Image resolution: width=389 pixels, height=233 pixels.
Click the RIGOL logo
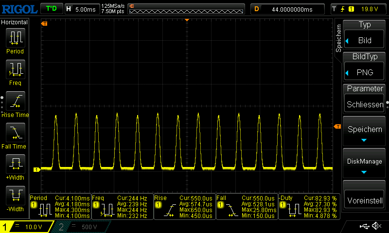click(19, 9)
